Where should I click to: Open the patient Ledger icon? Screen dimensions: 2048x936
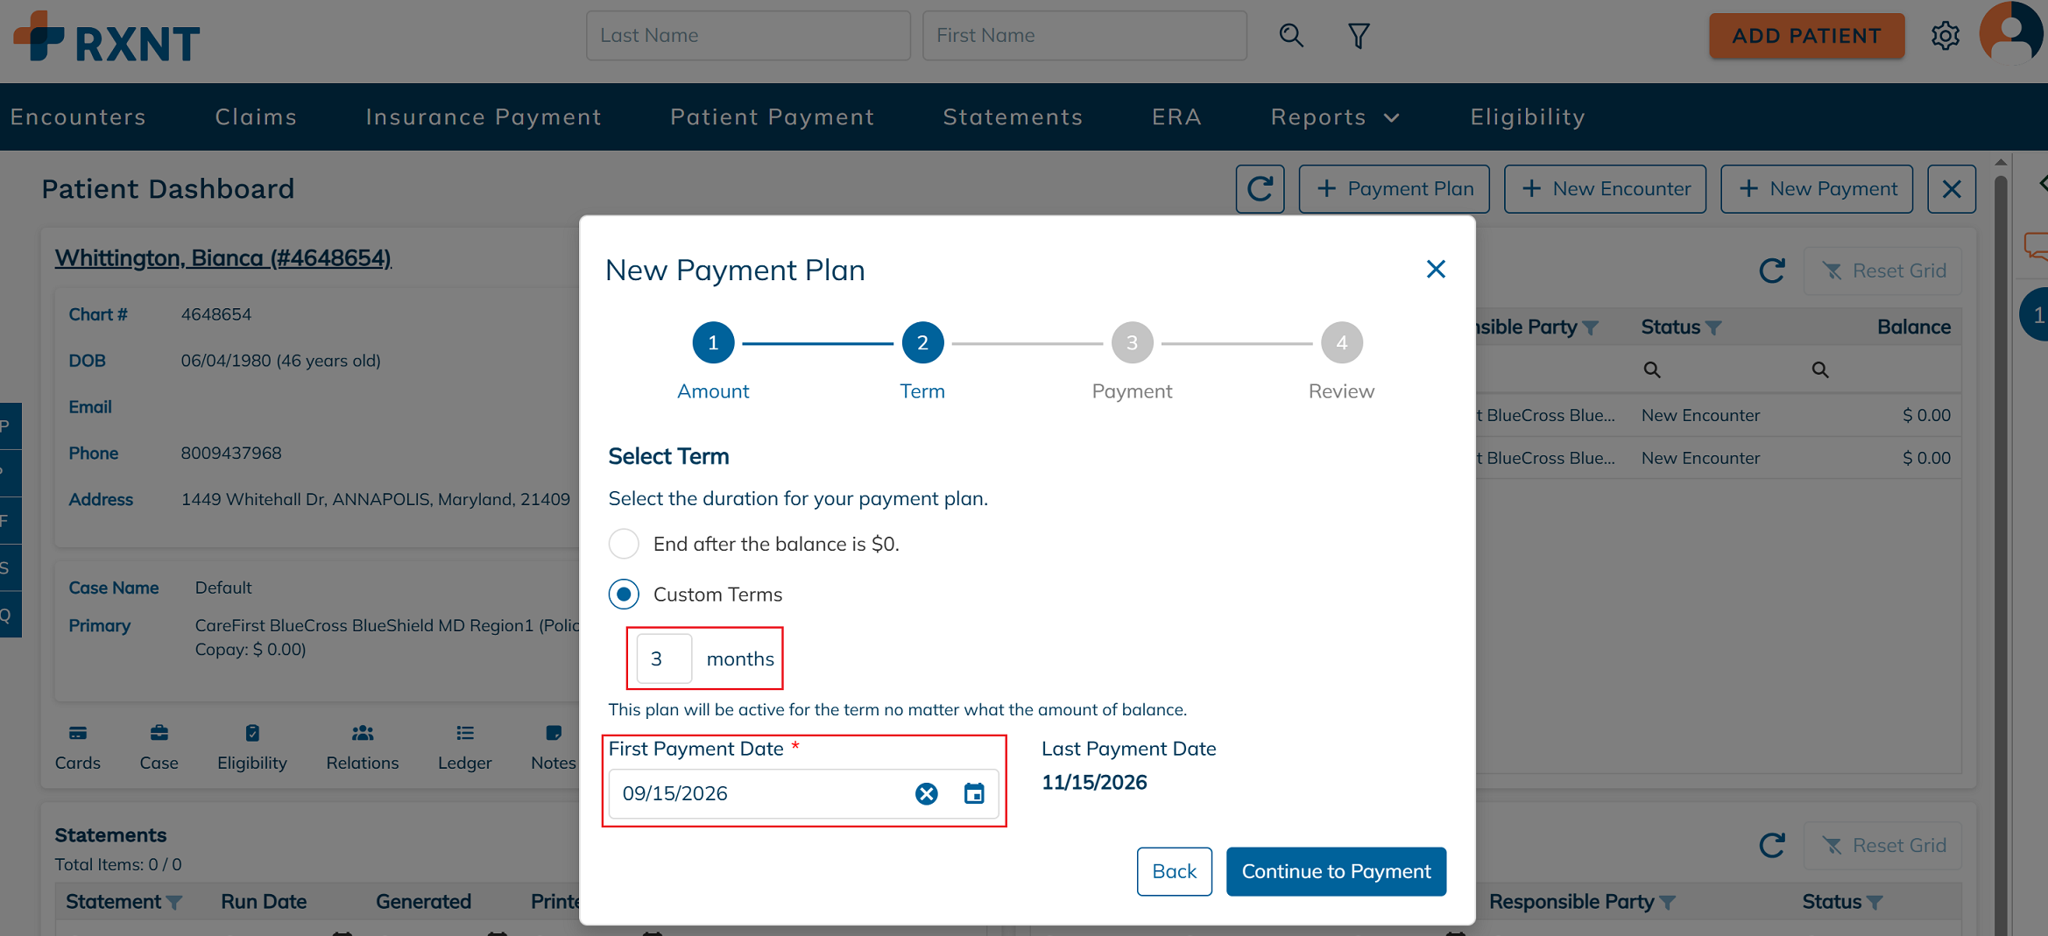(x=464, y=747)
